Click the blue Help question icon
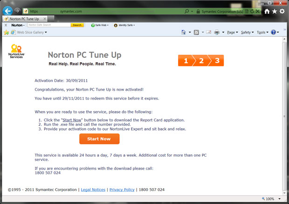 (x=273, y=33)
